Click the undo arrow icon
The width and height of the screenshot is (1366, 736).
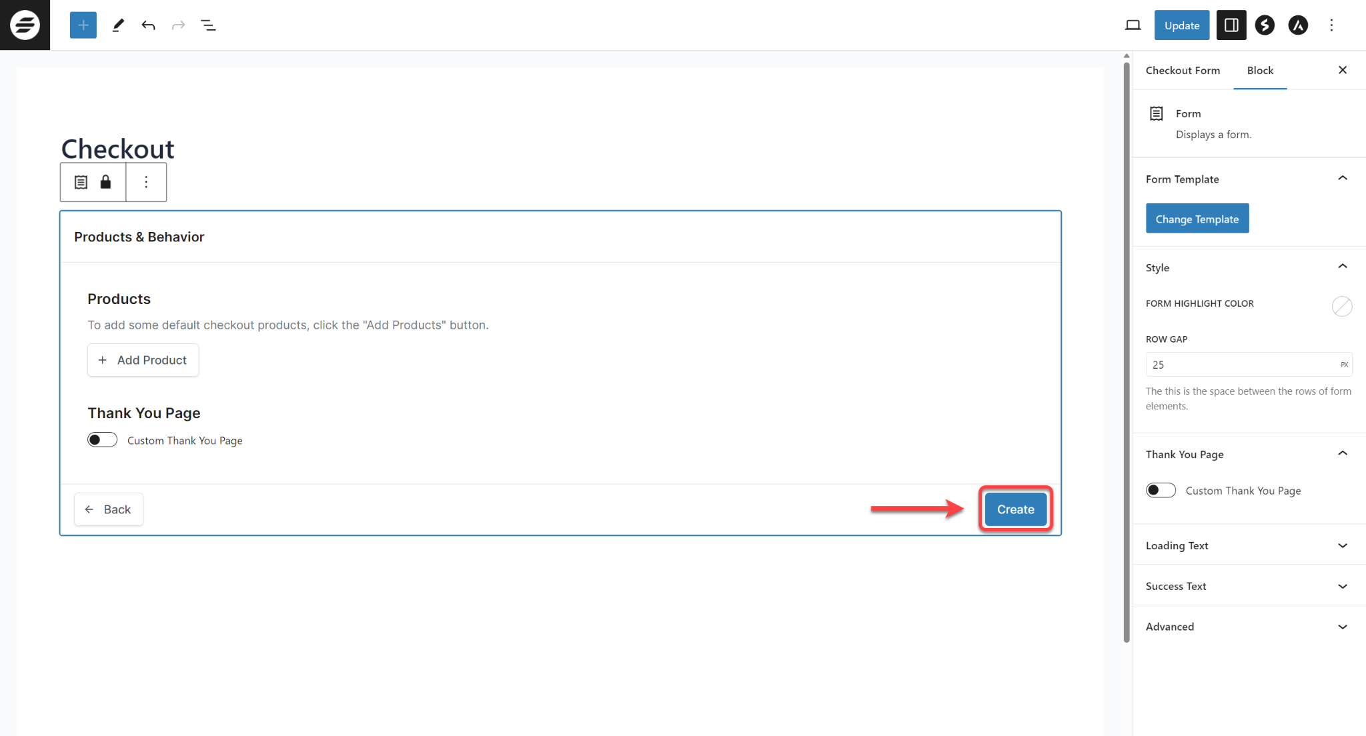pyautogui.click(x=149, y=25)
